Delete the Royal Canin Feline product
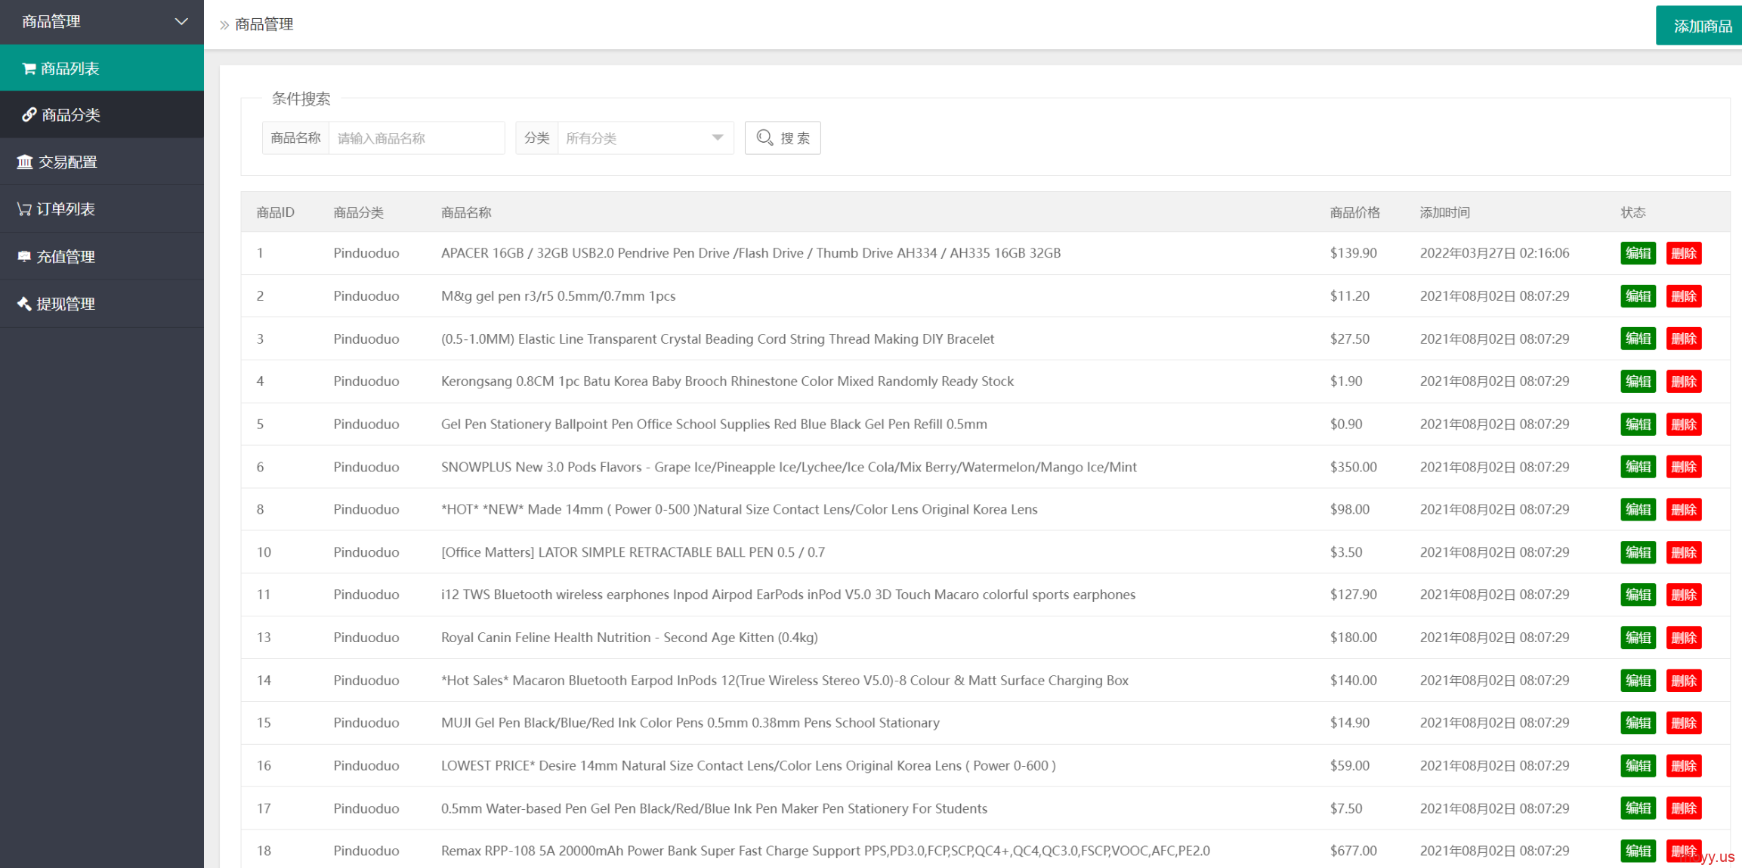 [1684, 638]
